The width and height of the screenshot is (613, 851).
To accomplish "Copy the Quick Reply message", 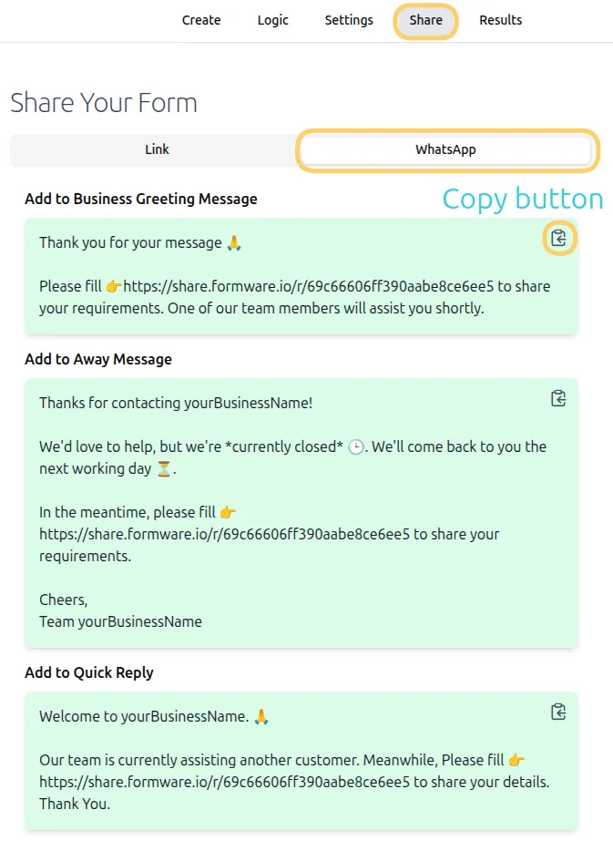I will tap(558, 712).
